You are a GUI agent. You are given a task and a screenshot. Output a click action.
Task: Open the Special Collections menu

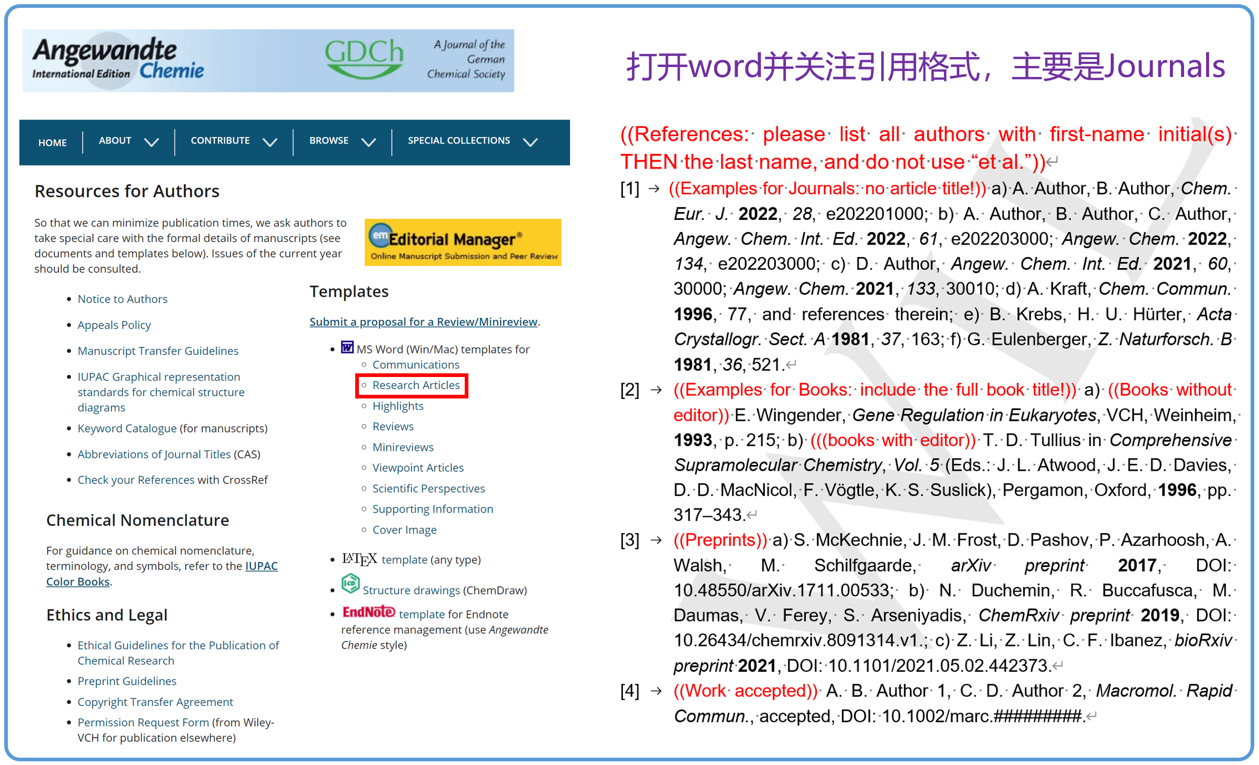[458, 140]
